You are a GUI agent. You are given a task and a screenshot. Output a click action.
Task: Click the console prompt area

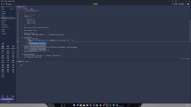pos(21,65)
